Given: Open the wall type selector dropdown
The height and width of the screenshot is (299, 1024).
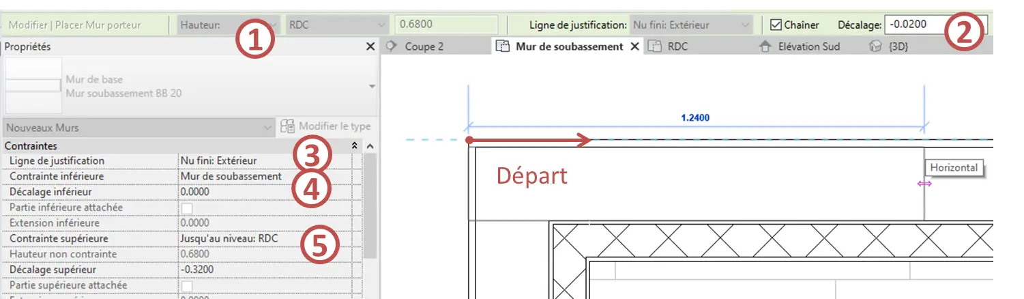Looking at the screenshot, I should tap(372, 87).
